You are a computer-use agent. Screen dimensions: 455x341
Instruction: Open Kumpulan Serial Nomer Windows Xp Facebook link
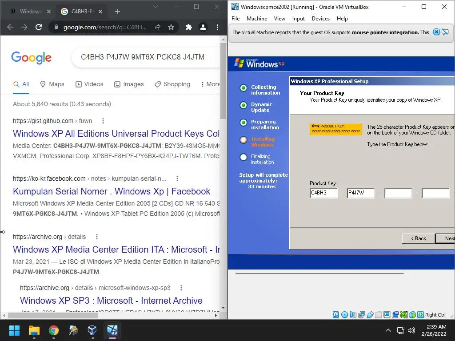coord(112,191)
